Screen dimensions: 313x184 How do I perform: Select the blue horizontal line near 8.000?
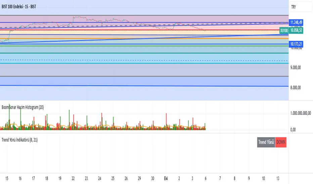click(x=144, y=86)
